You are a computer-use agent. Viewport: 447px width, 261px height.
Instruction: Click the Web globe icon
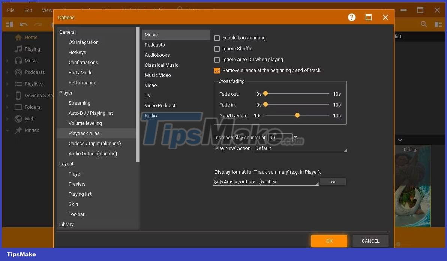18,118
